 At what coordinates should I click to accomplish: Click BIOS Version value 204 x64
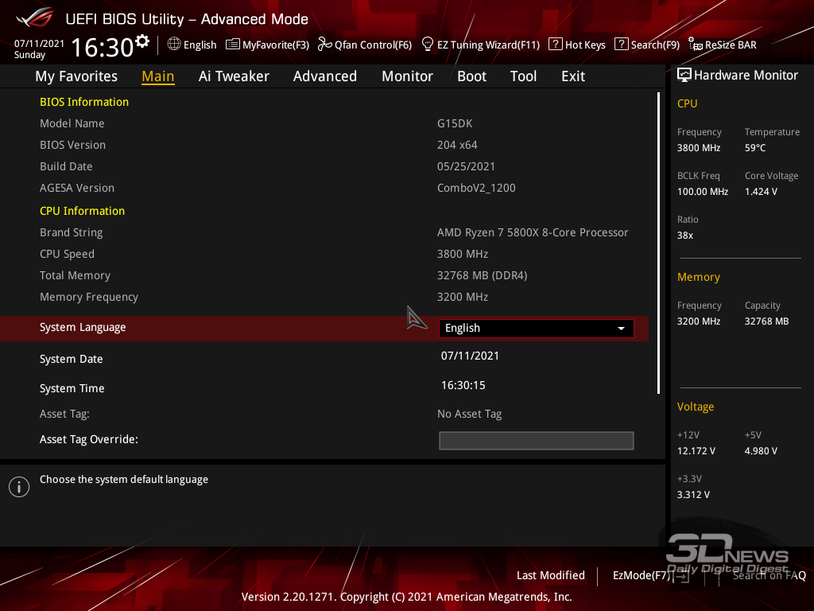457,145
